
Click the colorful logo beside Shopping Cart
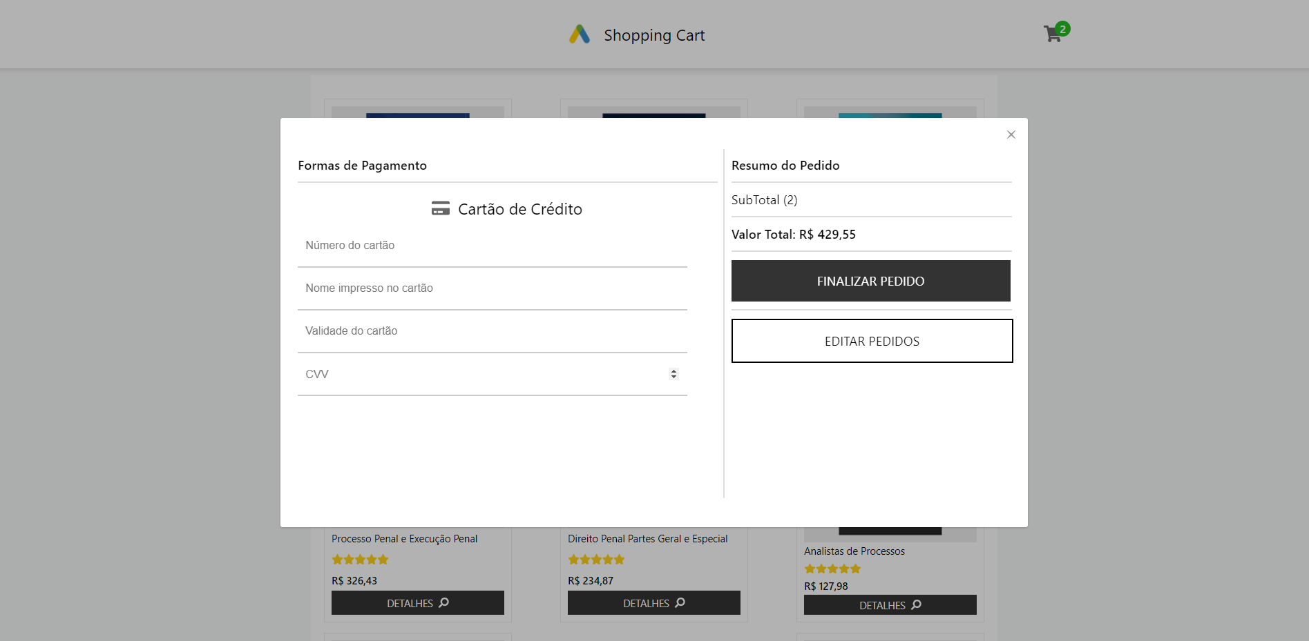point(580,34)
